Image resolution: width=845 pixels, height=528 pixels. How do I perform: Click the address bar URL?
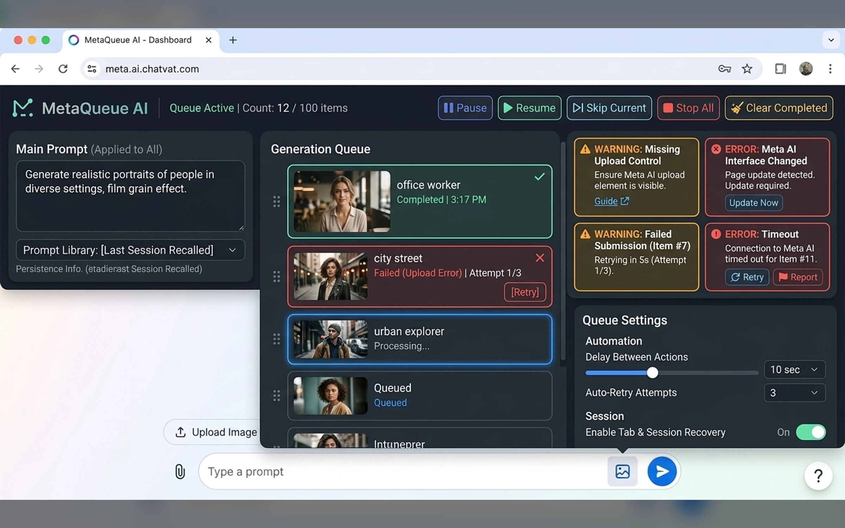152,69
